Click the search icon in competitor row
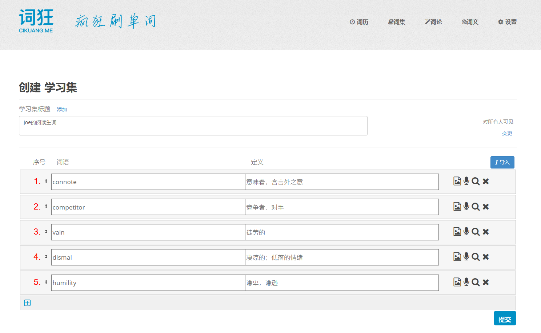Screen dimensions: 541x333 [476, 207]
